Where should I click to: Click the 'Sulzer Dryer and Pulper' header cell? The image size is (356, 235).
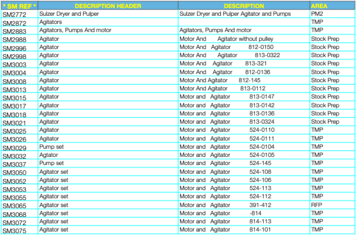coord(108,14)
